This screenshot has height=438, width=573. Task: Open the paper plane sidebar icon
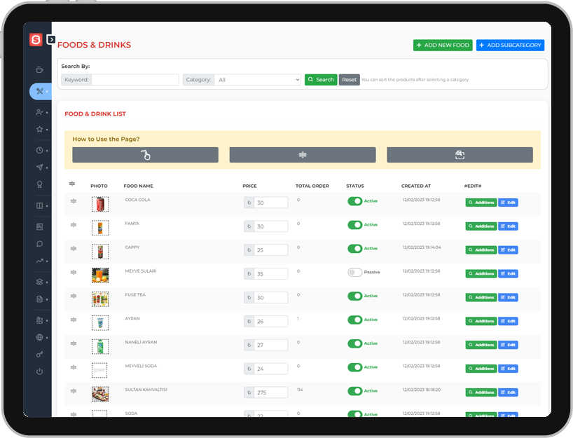(40, 167)
